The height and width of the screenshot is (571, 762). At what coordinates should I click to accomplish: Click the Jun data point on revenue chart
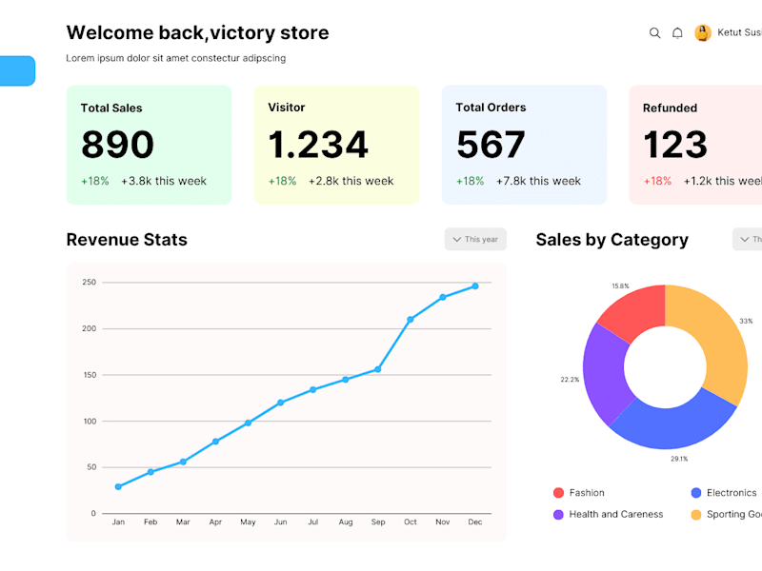[280, 403]
